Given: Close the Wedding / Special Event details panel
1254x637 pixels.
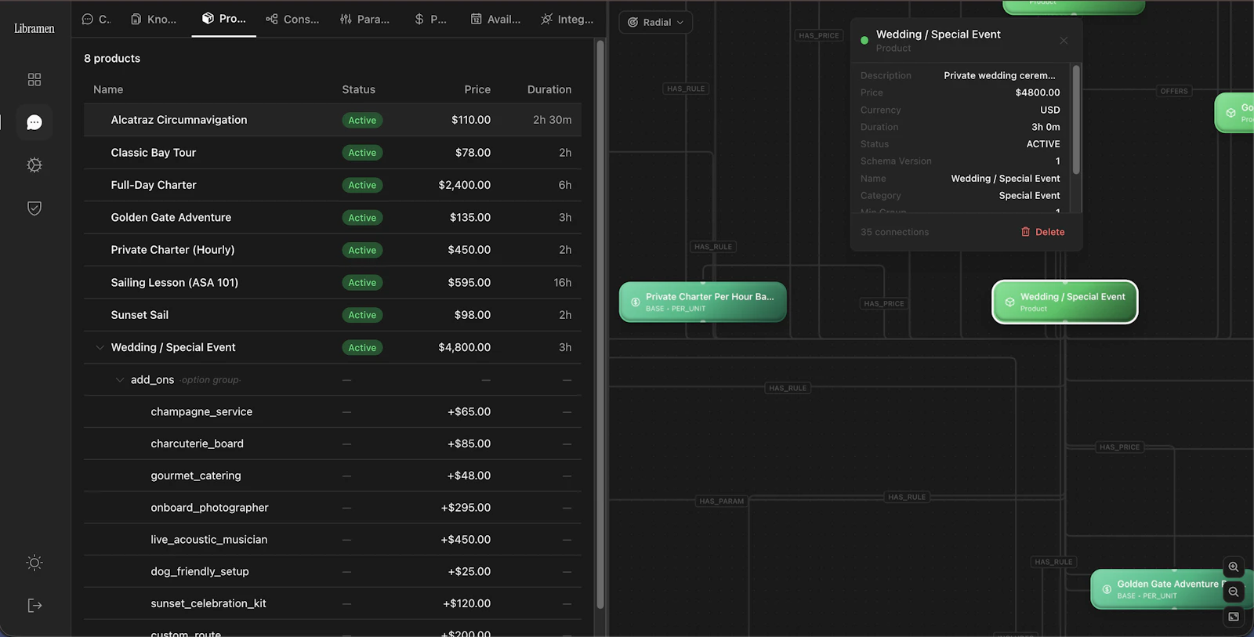Looking at the screenshot, I should (1064, 41).
